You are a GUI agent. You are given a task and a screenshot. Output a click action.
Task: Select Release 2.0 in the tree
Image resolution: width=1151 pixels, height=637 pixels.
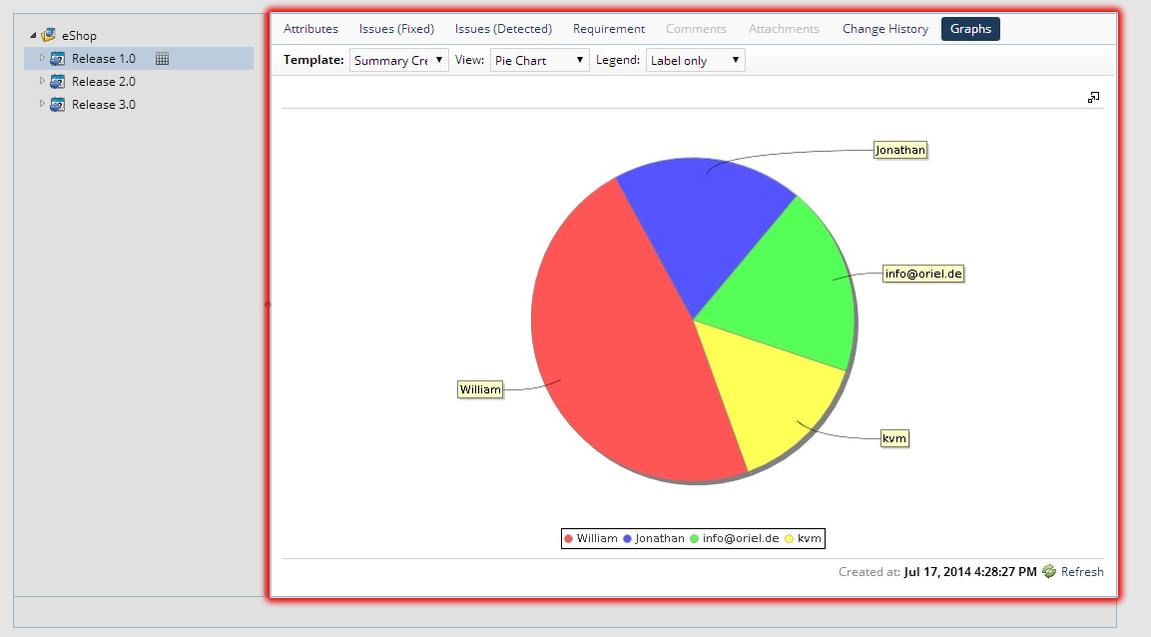[x=104, y=82]
